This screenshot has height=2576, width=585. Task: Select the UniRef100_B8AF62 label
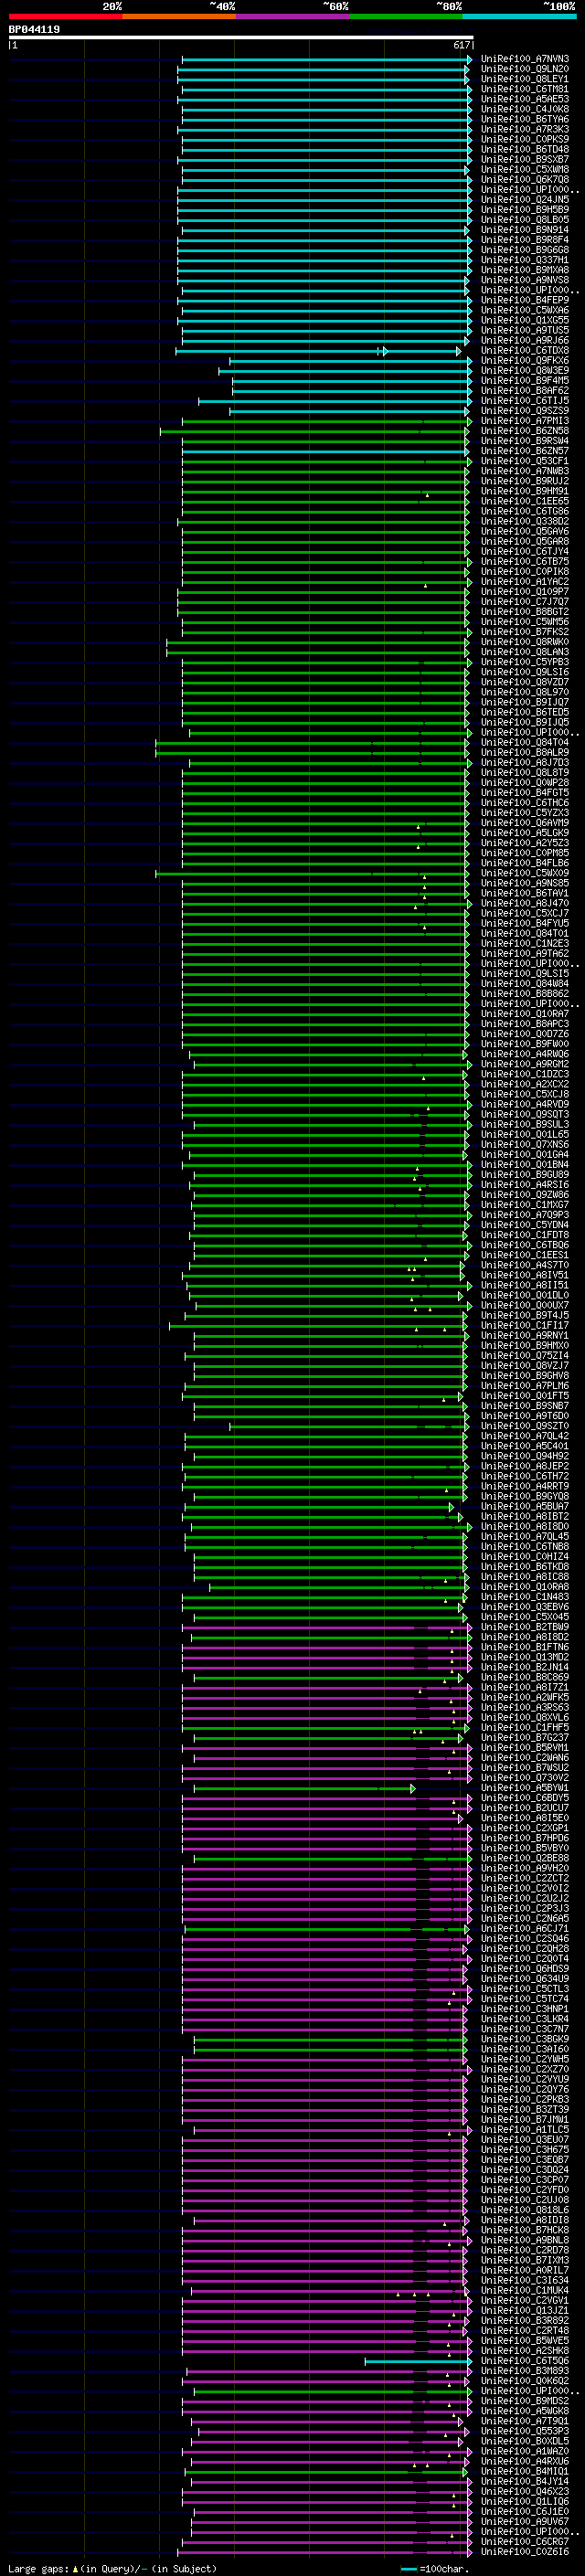(524, 391)
